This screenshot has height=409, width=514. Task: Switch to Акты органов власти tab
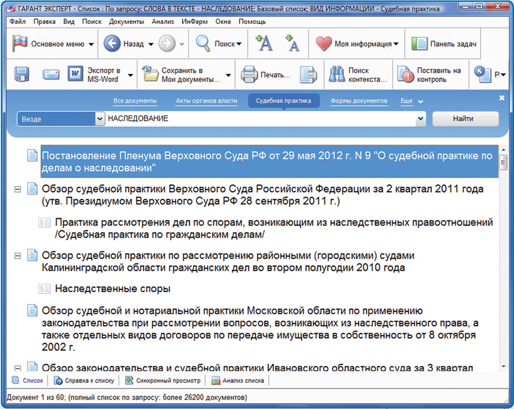click(206, 101)
